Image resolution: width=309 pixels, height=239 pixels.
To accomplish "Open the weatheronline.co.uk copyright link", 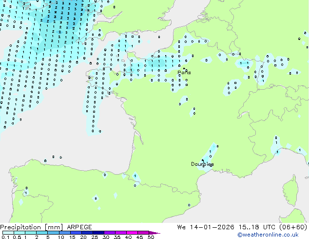I will pos(268,235).
